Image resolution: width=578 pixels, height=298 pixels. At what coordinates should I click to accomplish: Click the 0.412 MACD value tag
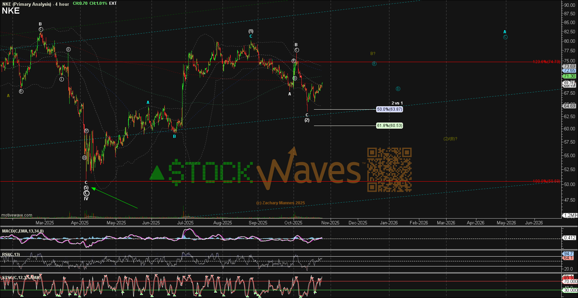coord(569,238)
